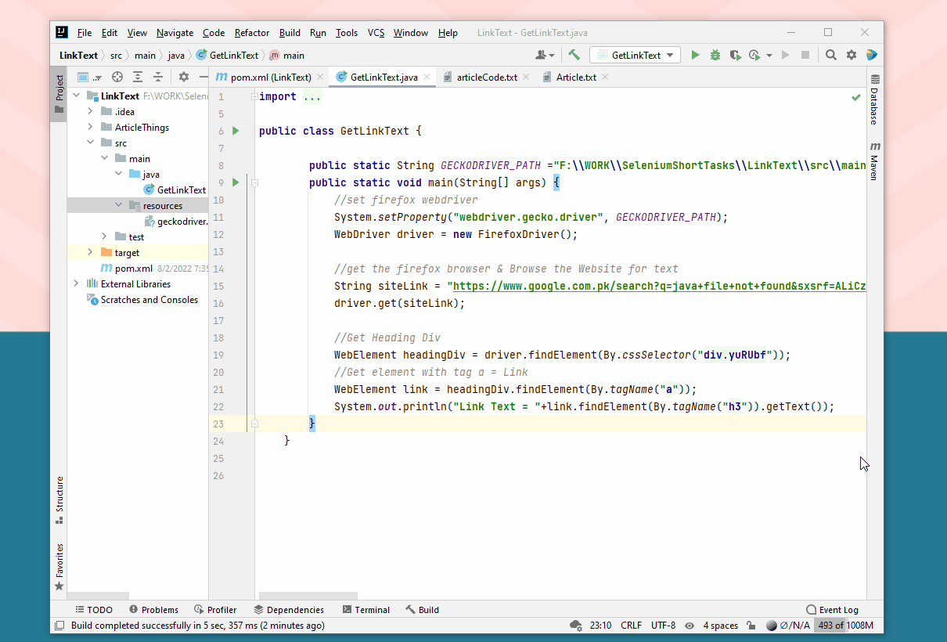Screen dimensions: 947x642
Task: Collapse the resources folder
Action: pyautogui.click(x=119, y=205)
